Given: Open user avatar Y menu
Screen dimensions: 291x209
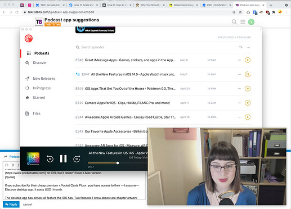Looking at the screenshot, I should [251, 22].
